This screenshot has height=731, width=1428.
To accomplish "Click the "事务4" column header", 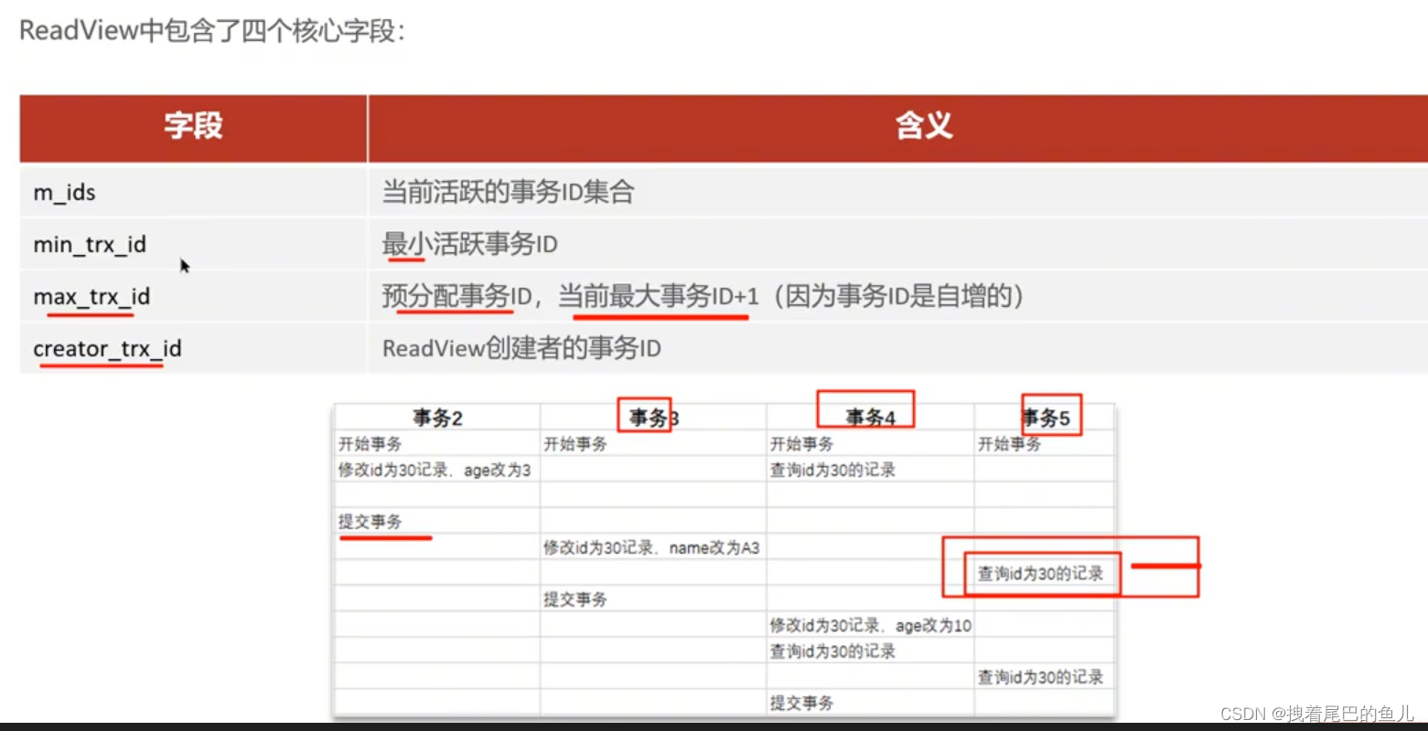I will [870, 418].
